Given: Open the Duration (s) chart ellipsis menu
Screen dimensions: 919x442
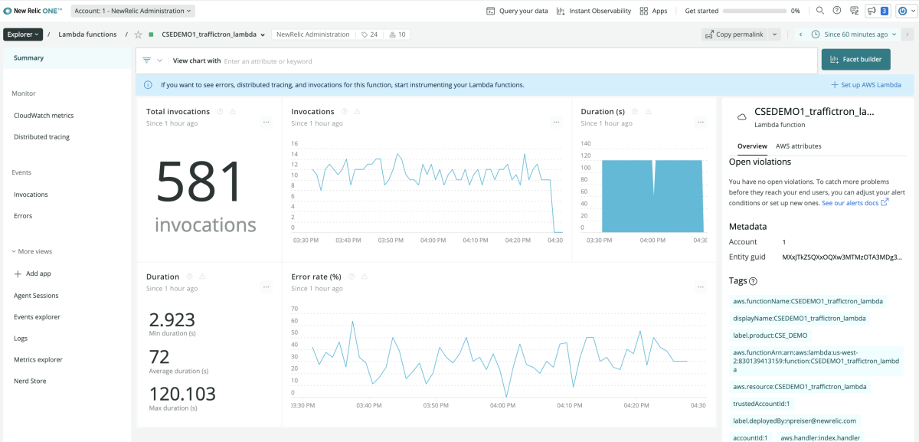Looking at the screenshot, I should pos(700,122).
